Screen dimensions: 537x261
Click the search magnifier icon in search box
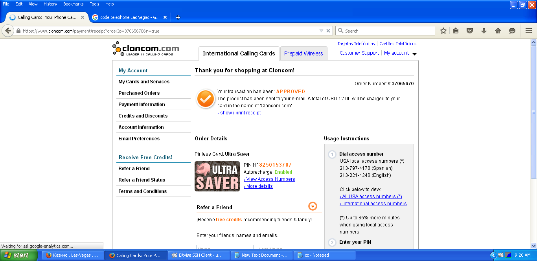coord(340,31)
